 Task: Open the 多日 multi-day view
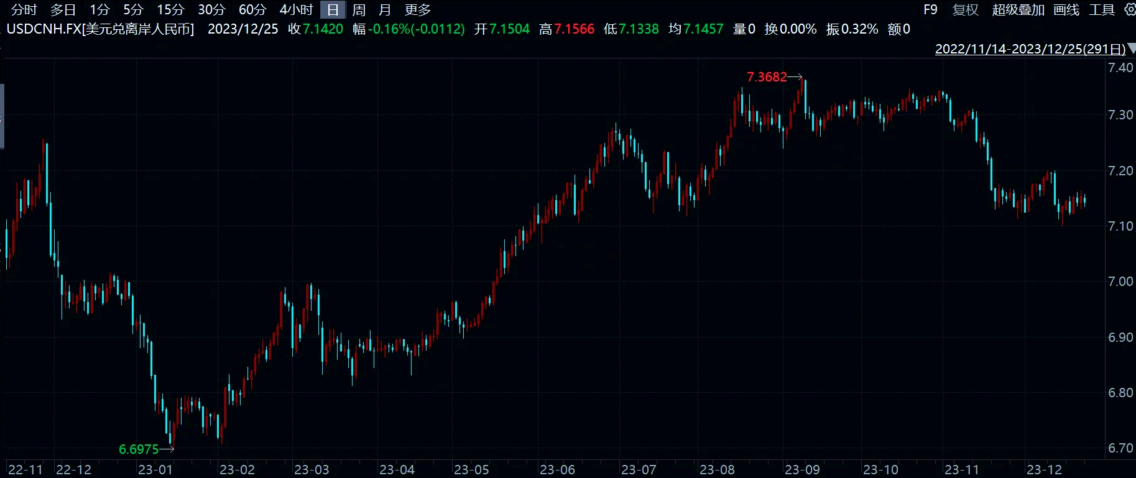[63, 10]
